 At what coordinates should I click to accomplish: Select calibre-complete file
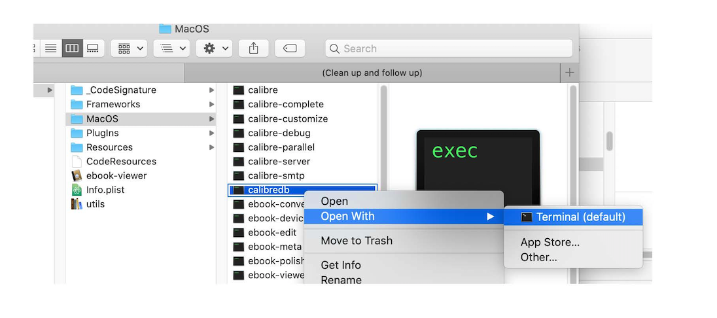[303, 104]
